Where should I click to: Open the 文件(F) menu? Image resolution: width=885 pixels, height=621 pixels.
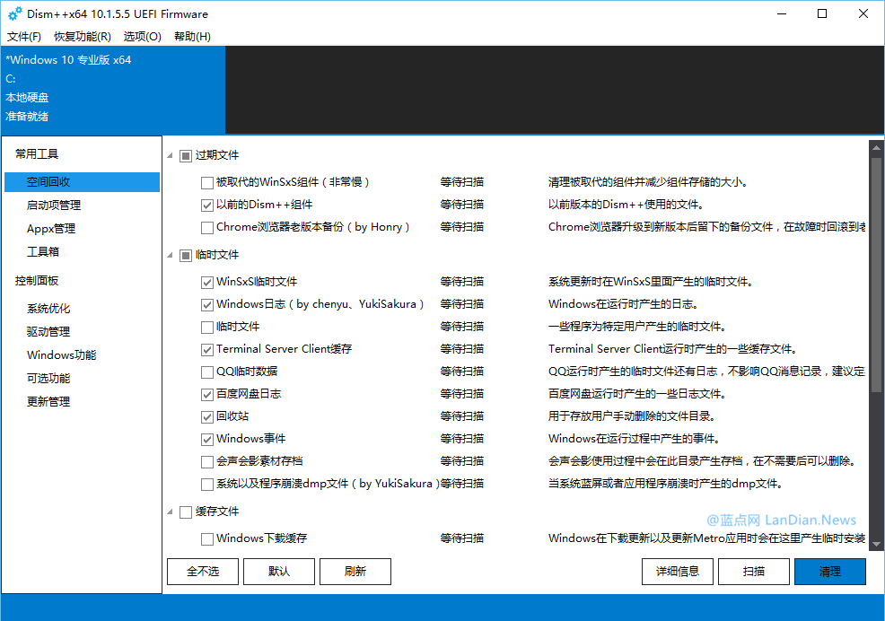pyautogui.click(x=23, y=36)
